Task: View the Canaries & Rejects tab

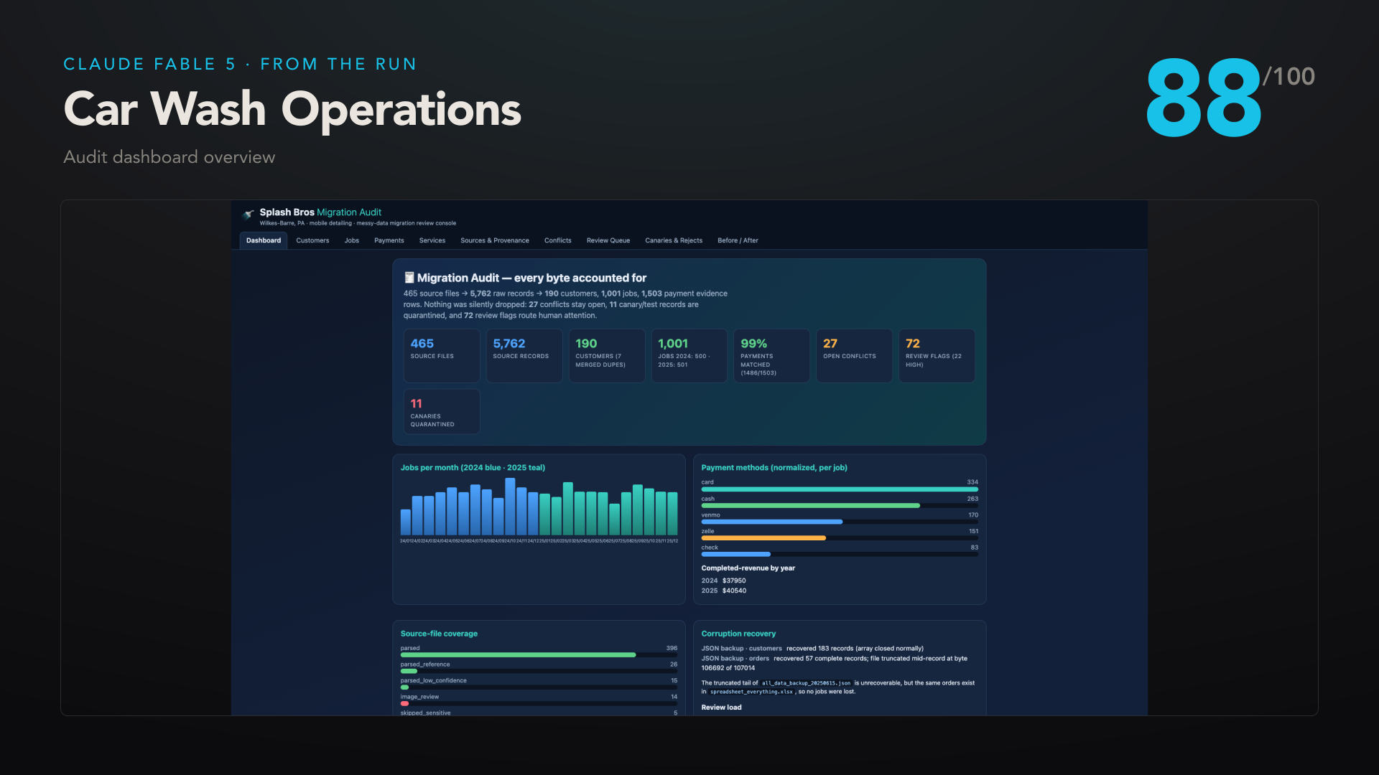Action: [673, 240]
